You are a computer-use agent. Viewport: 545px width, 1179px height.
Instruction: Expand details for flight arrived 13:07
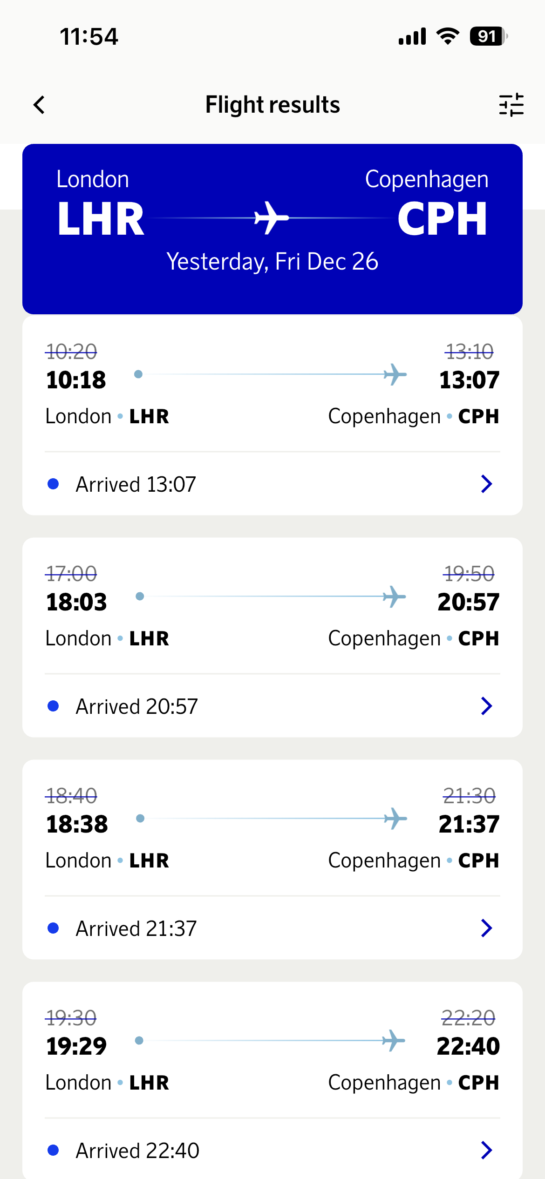pyautogui.click(x=486, y=484)
